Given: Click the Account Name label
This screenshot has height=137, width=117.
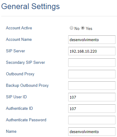Looking at the screenshot, I should (19, 39).
